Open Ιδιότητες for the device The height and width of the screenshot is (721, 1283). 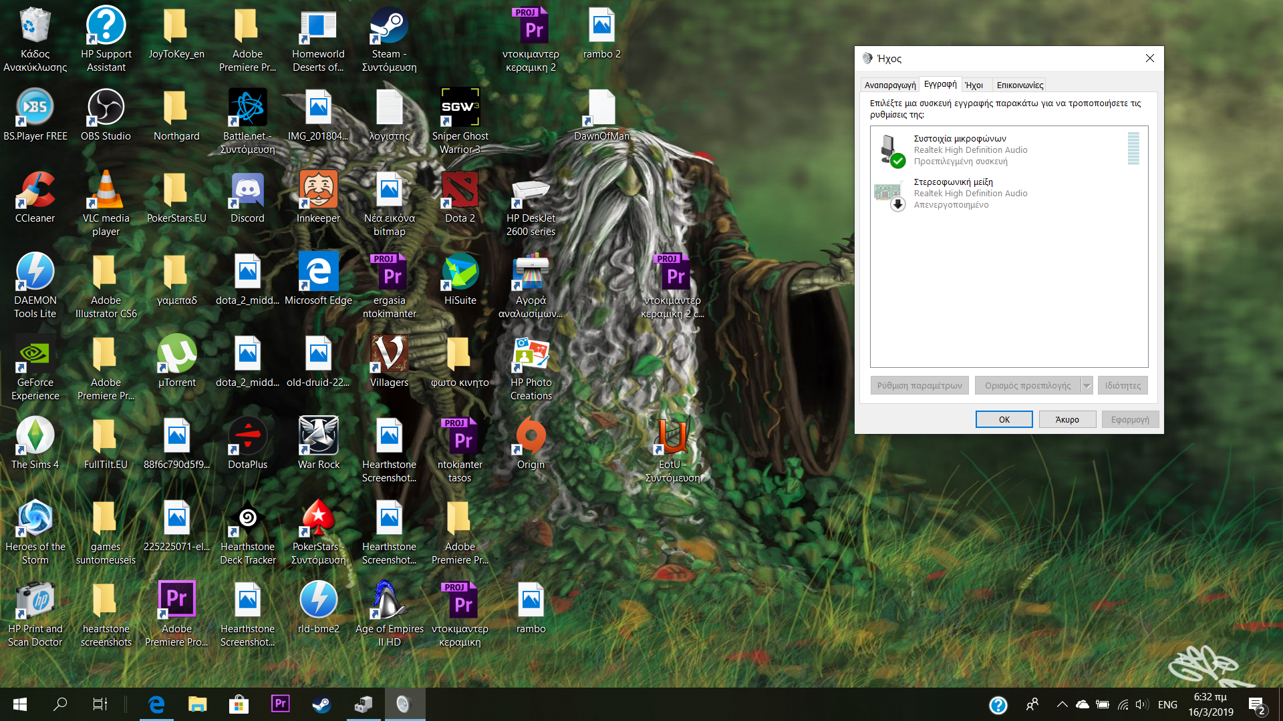1123,385
